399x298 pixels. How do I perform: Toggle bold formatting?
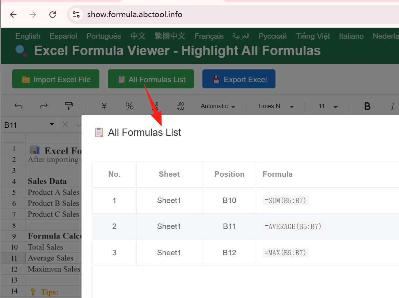[x=367, y=106]
